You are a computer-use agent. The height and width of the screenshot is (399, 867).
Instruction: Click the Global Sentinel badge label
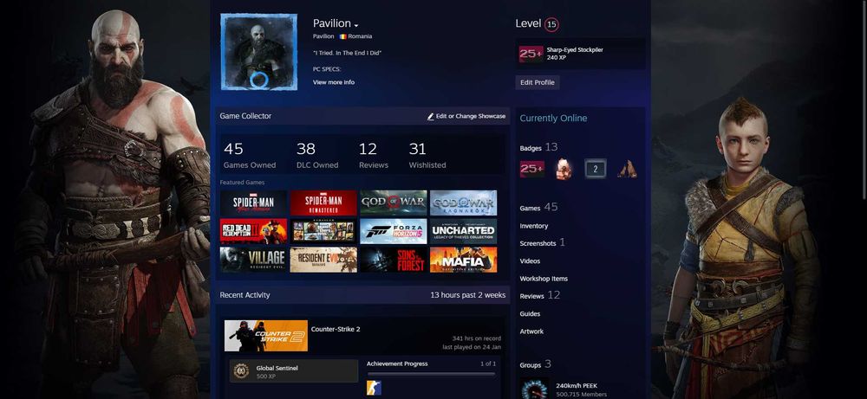(277, 368)
